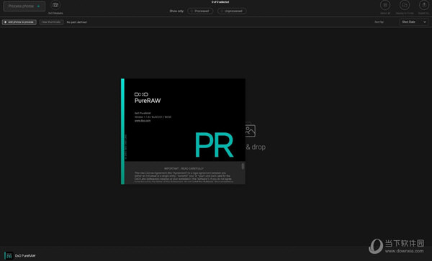
Task: Open the Shot Date sort dropdown
Action: pos(414,22)
